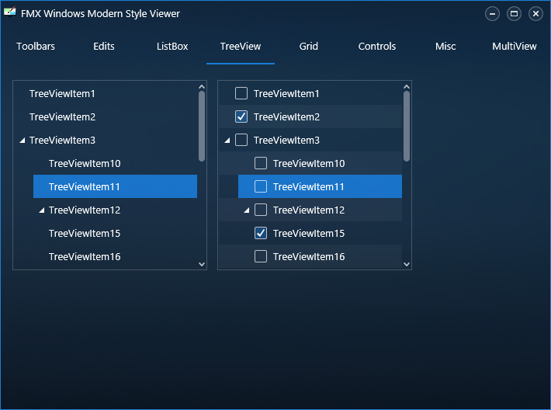Click the left tree scrollbar thumb
Viewport: 551px width, 410px height.
pos(202,127)
